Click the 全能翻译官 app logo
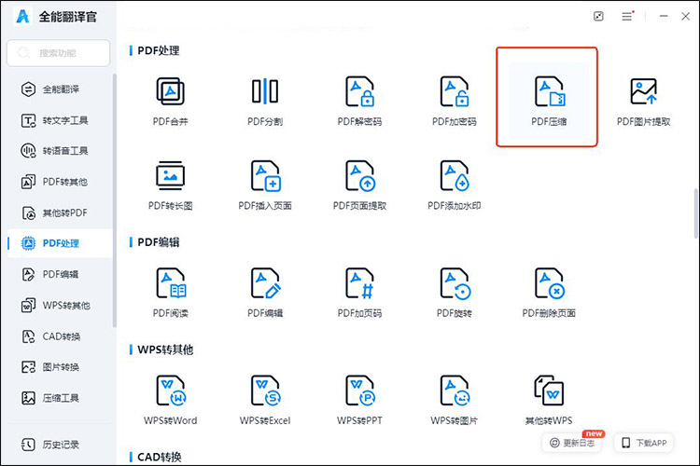Image resolution: width=700 pixels, height=466 pixels. pyautogui.click(x=22, y=17)
